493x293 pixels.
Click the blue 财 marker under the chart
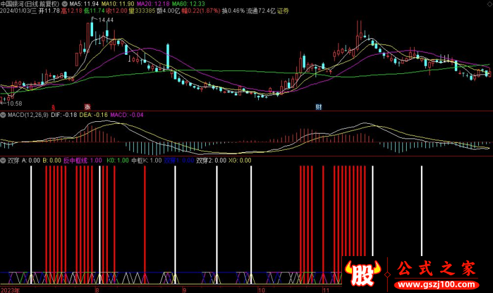click(x=319, y=106)
